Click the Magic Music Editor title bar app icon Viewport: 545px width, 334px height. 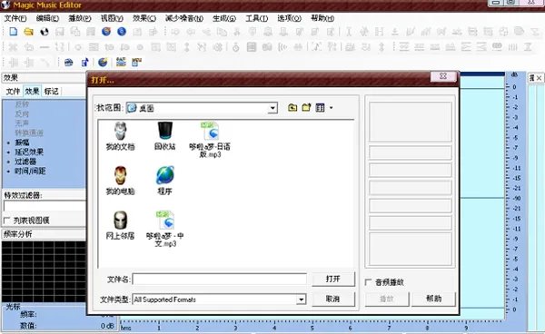[5, 5]
